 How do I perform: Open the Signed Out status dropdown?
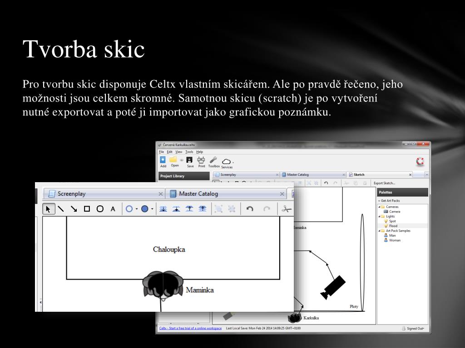[x=415, y=329]
